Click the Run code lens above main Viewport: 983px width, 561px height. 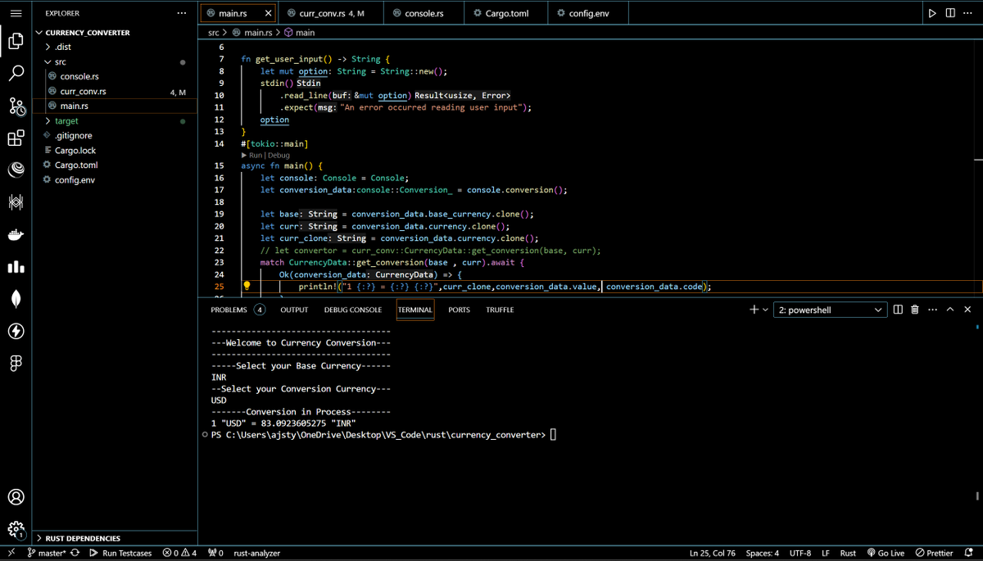(256, 155)
